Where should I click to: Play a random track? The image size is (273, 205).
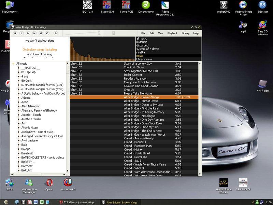47,33
